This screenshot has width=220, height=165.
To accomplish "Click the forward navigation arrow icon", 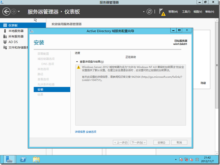I will 14,12.
